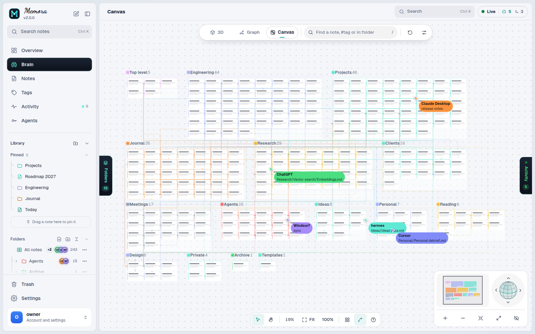This screenshot has height=334, width=535.
Task: Collapse the Library section chevron
Action: pos(87,143)
